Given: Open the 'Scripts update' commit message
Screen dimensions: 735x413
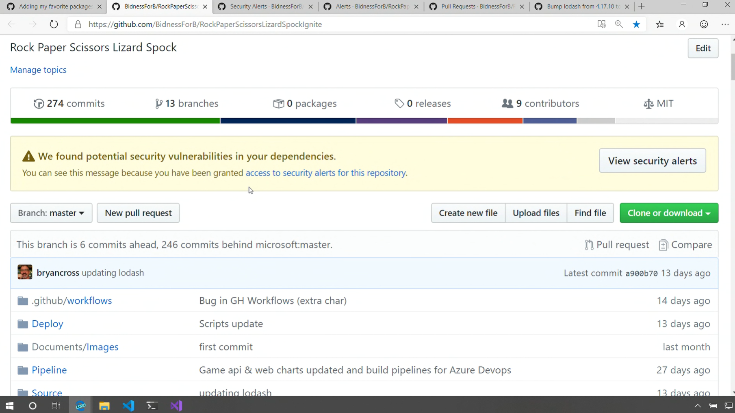Looking at the screenshot, I should (231, 324).
